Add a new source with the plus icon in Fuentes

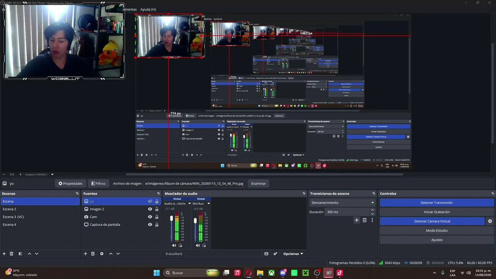point(86,254)
